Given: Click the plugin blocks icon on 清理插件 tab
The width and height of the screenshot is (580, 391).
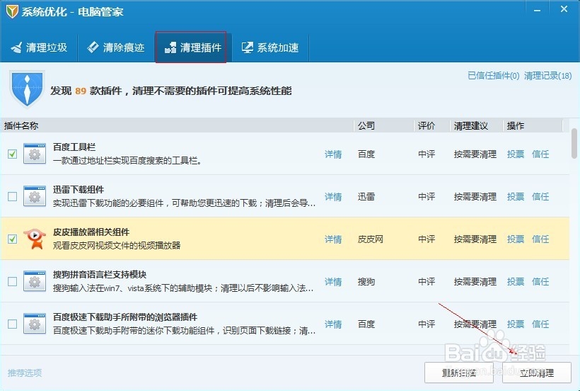Looking at the screenshot, I should point(170,47).
